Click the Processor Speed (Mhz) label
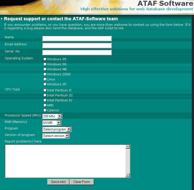Image resolution: width=194 pixels, height=190 pixels. point(23,115)
